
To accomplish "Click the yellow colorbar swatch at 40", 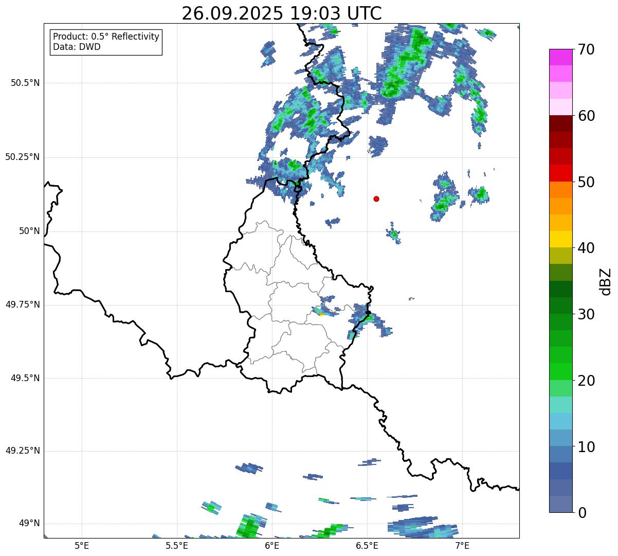I will coord(560,239).
